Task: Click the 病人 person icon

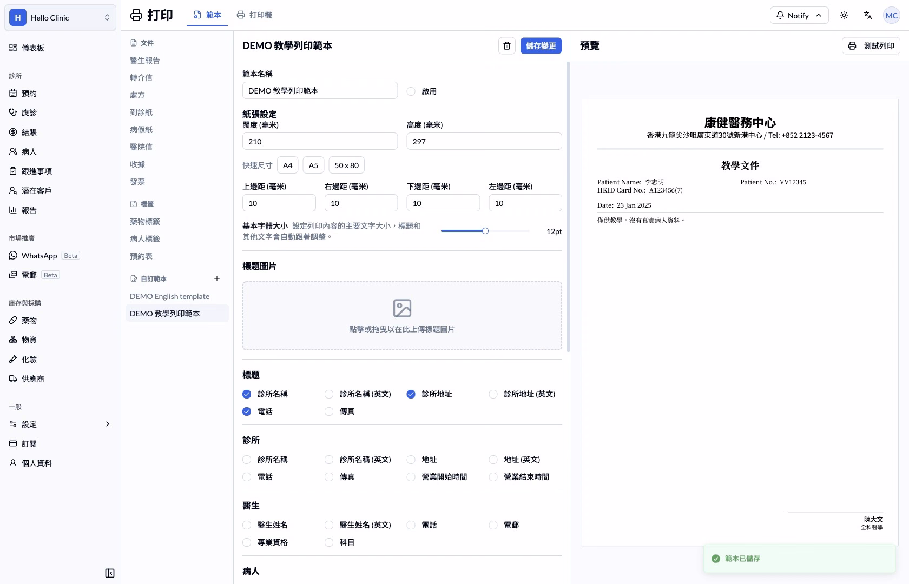Action: click(x=13, y=151)
